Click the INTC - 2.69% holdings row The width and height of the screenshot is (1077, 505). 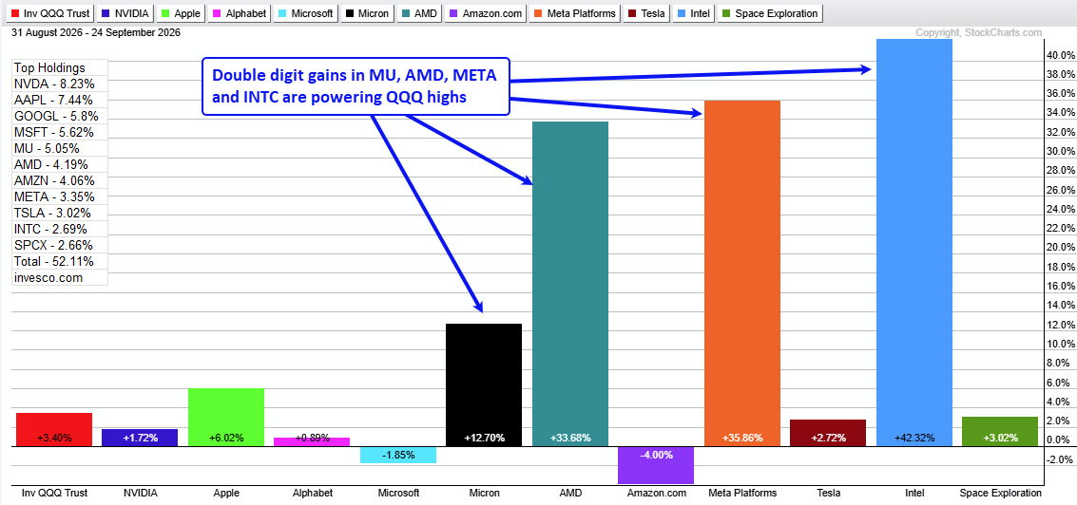tap(60, 229)
